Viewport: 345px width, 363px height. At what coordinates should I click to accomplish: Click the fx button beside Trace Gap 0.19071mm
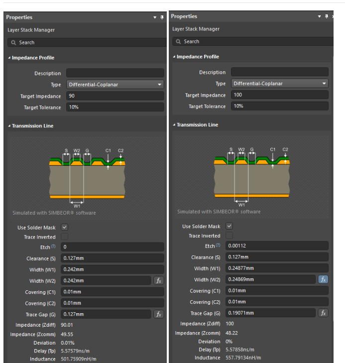pyautogui.click(x=323, y=313)
